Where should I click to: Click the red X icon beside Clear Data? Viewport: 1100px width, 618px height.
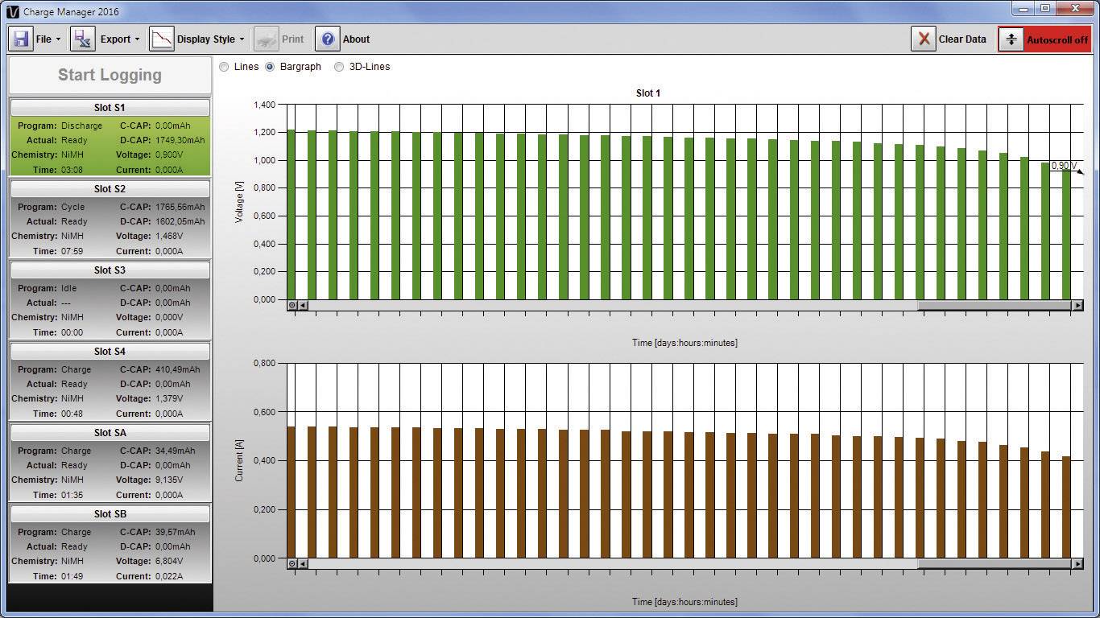coord(923,39)
